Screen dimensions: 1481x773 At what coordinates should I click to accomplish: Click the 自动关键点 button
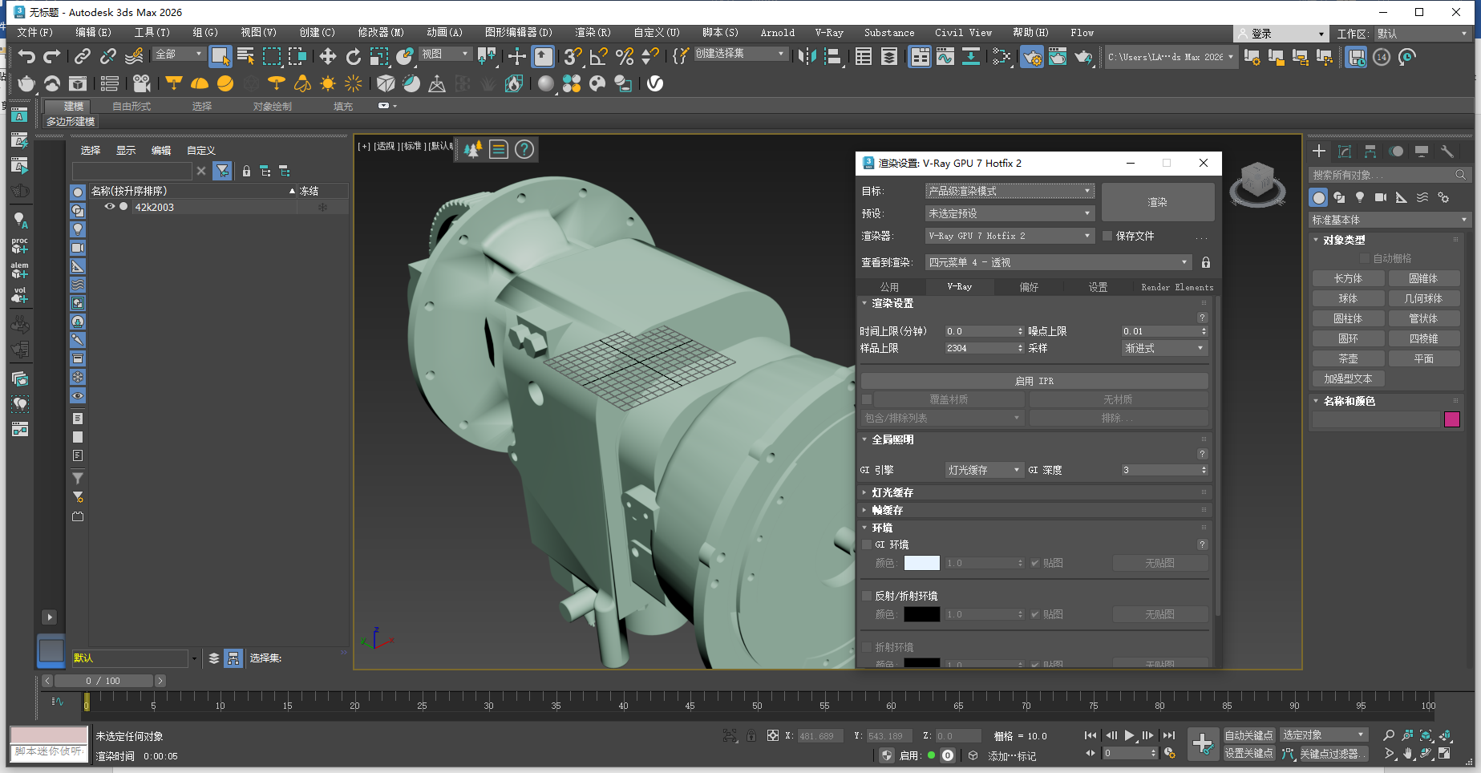(1248, 735)
